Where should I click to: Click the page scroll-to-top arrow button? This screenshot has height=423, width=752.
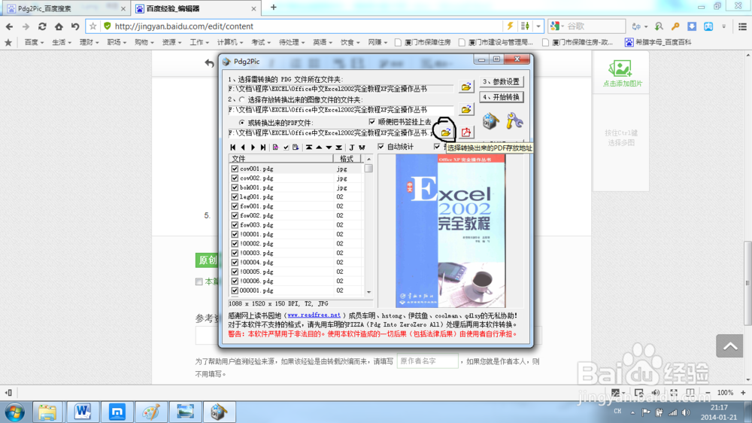[729, 346]
